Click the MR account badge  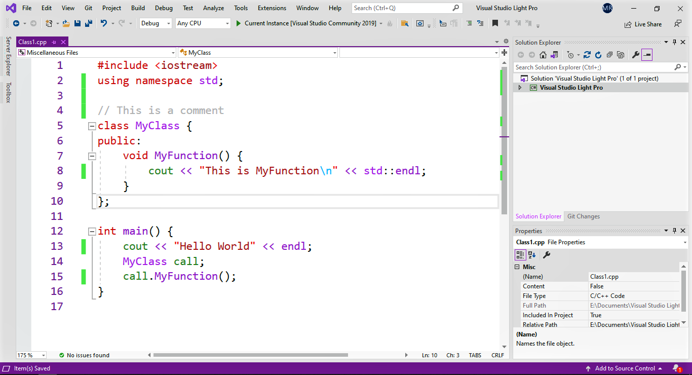click(607, 8)
